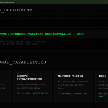108x108 pixels.
Task: Click the share icon in the browser bar
Action: click(106, 2)
